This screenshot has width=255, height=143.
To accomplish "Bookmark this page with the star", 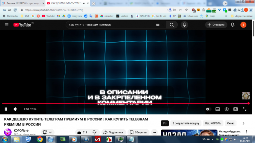I will [x=186, y=10].
